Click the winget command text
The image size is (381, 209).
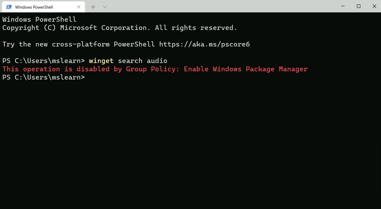coord(101,61)
